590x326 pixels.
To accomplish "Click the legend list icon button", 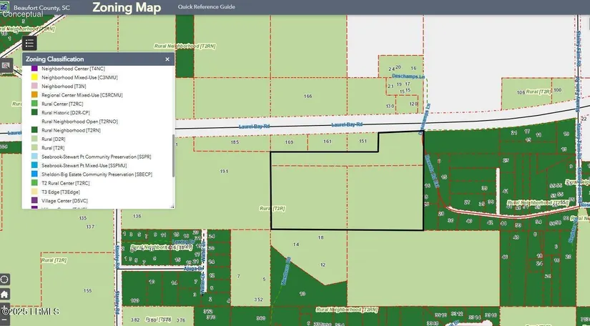I will tap(29, 44).
